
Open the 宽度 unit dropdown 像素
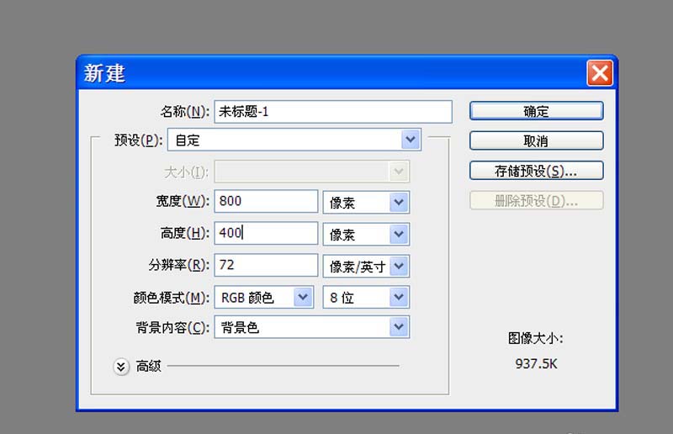coord(366,202)
